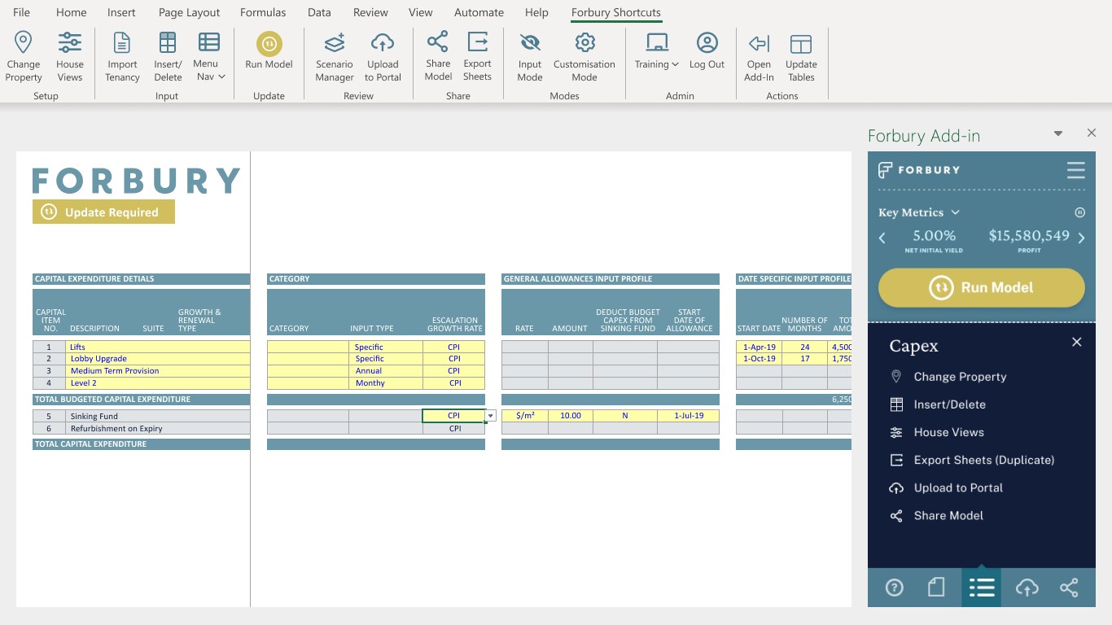
Task: Click the 10.00 amount cell
Action: coord(571,416)
